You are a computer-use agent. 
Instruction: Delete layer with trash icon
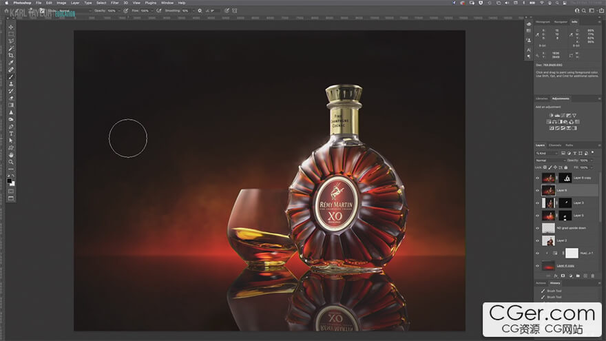[x=593, y=276]
